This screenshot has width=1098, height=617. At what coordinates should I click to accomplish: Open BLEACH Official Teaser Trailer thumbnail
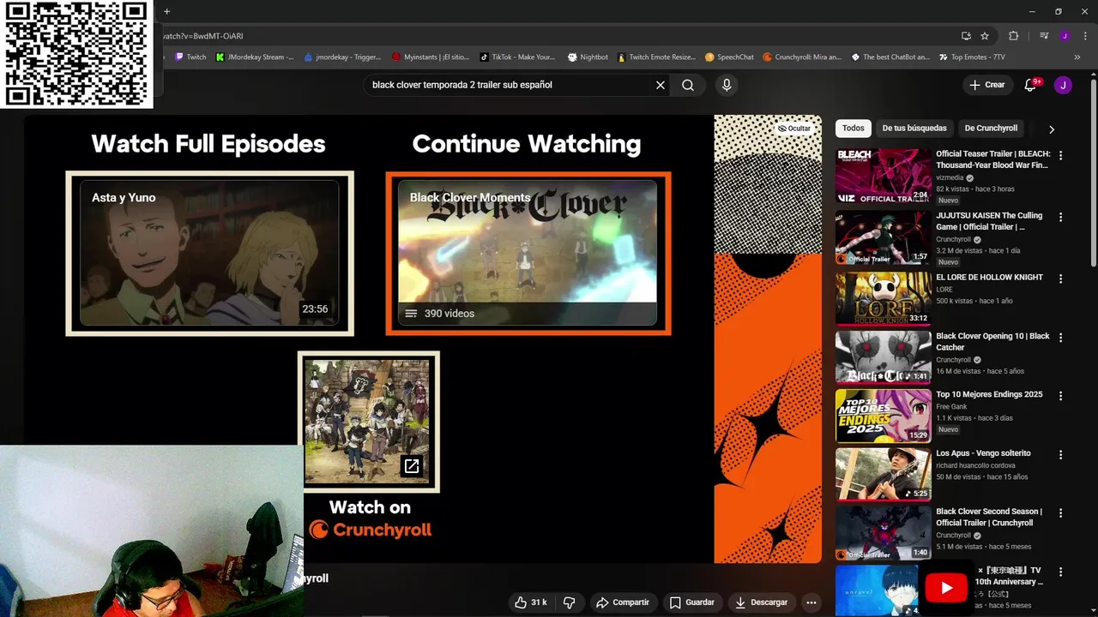click(x=883, y=177)
